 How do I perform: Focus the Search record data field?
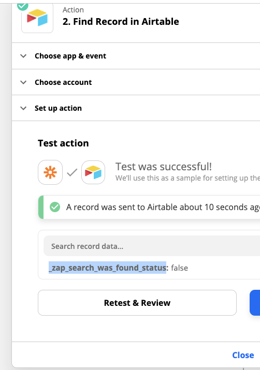click(x=152, y=246)
